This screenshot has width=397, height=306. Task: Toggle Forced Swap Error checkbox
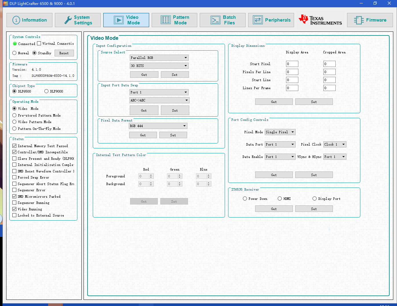click(14, 177)
